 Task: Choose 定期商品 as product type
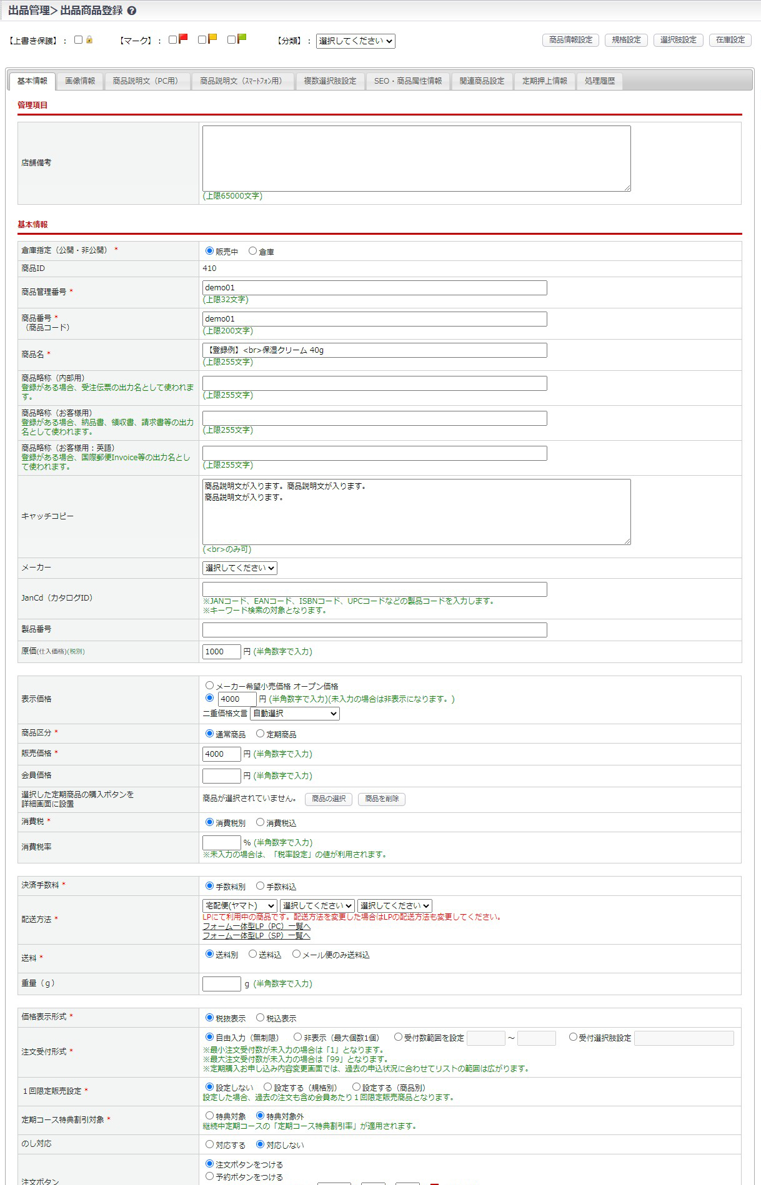[260, 734]
